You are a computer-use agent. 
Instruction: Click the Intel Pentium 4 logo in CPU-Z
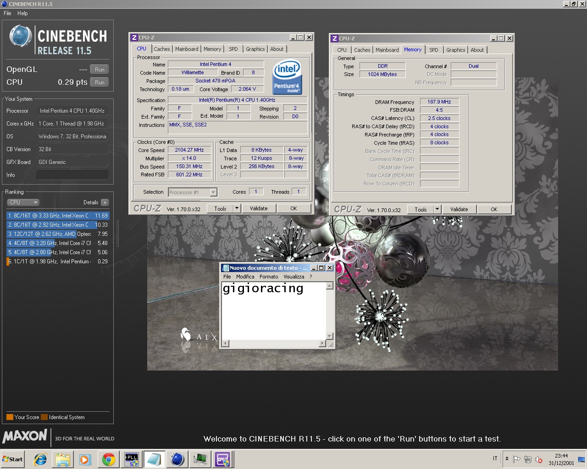287,77
